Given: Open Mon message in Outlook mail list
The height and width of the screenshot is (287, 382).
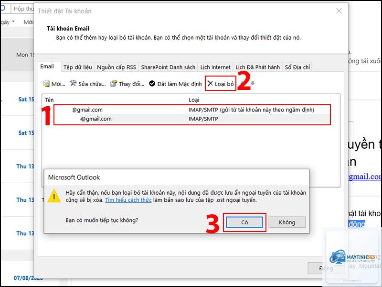Looking at the screenshot, I should (18, 55).
